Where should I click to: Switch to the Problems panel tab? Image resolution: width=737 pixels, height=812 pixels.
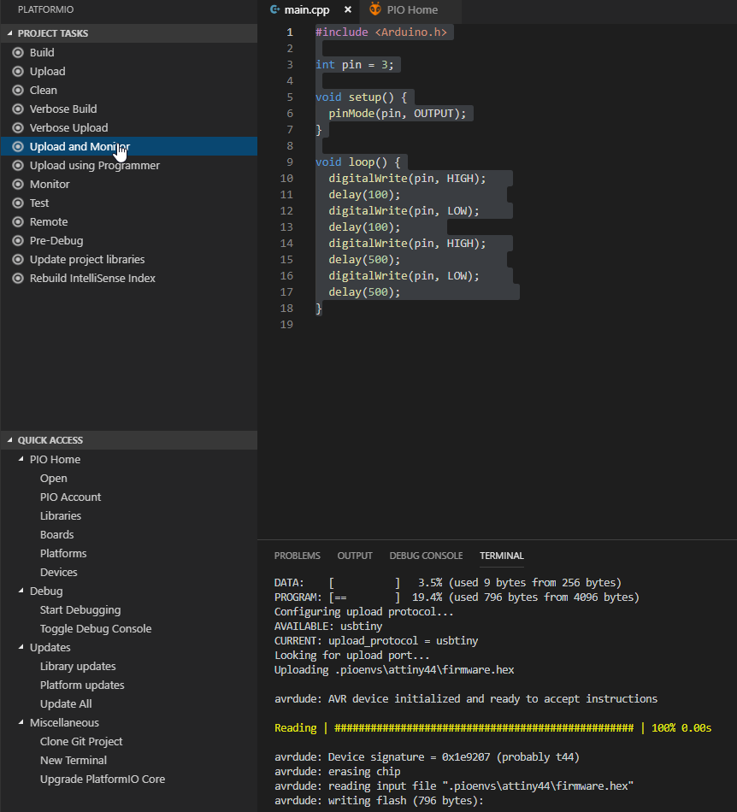[297, 556]
